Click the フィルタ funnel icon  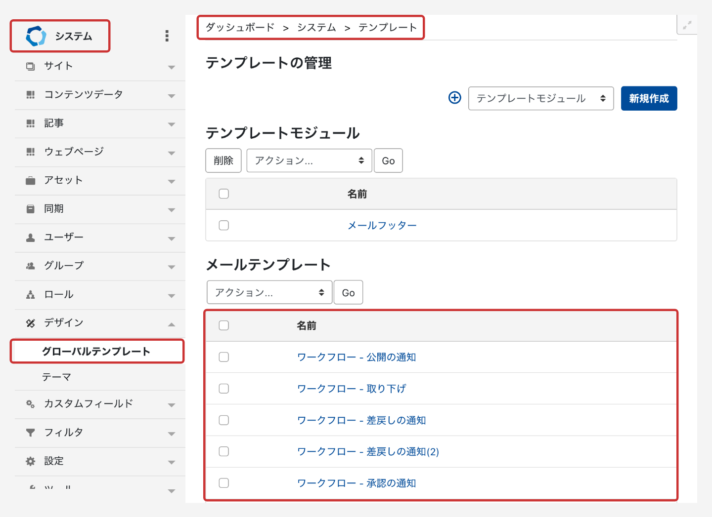click(x=31, y=433)
